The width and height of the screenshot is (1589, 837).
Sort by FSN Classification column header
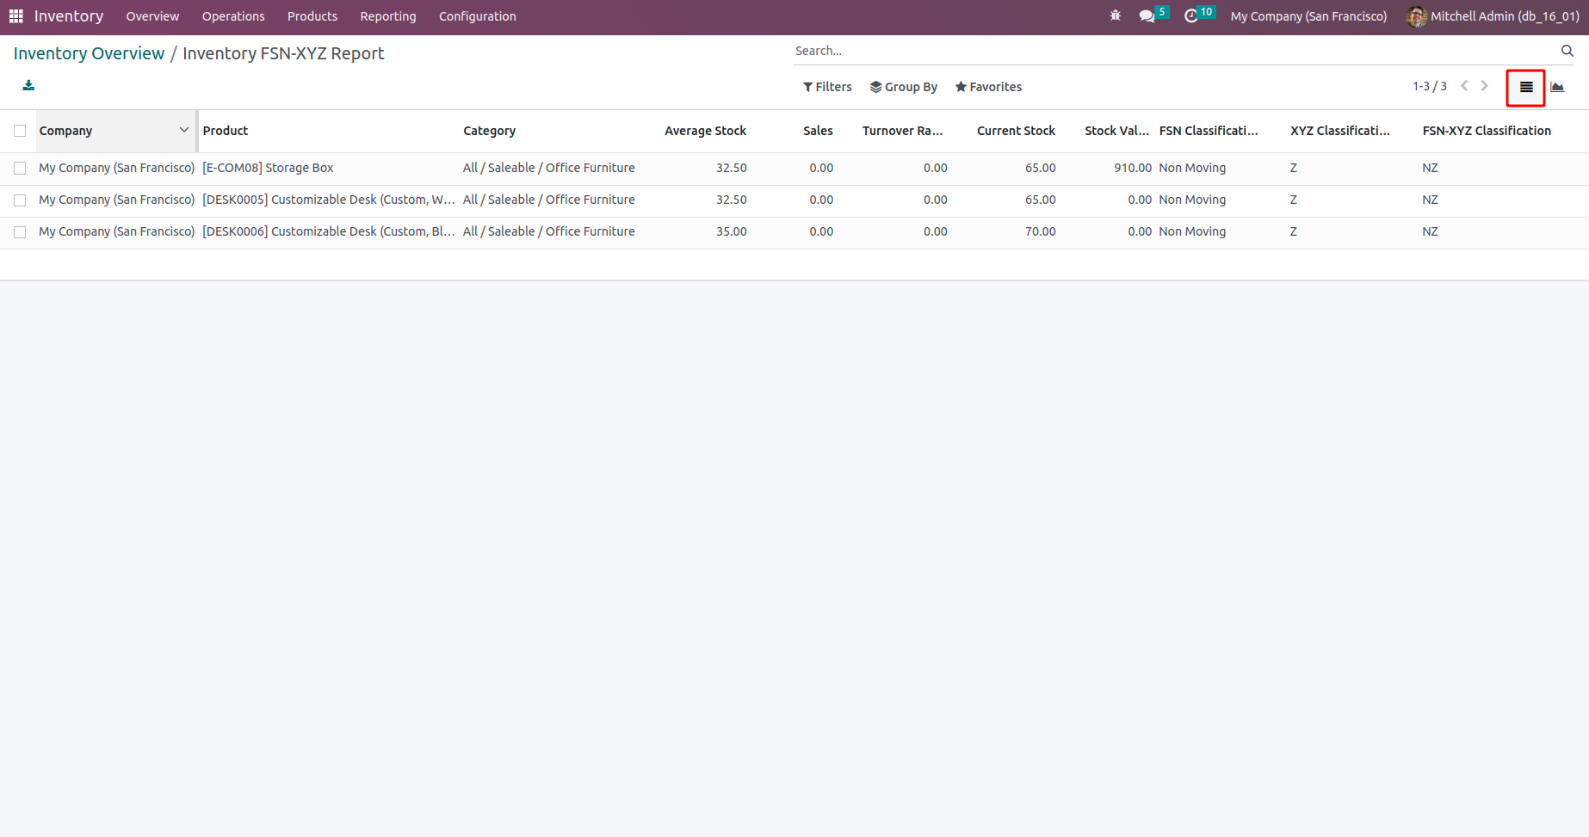click(x=1209, y=131)
